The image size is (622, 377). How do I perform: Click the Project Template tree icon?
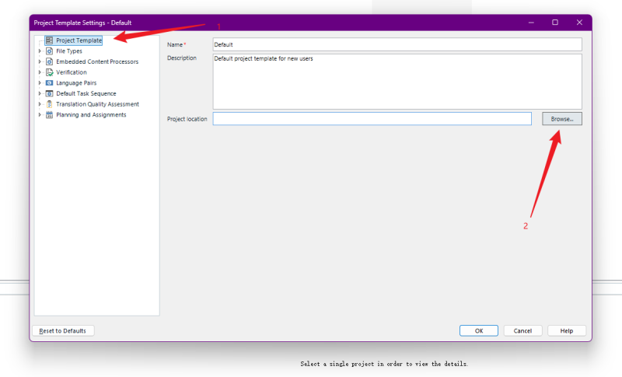(x=50, y=40)
